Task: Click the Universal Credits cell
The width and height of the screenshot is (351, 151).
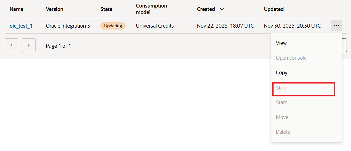Action: tap(155, 26)
